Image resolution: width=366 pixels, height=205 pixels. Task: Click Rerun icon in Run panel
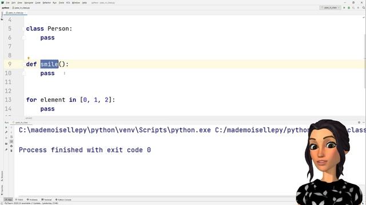pos(6,128)
